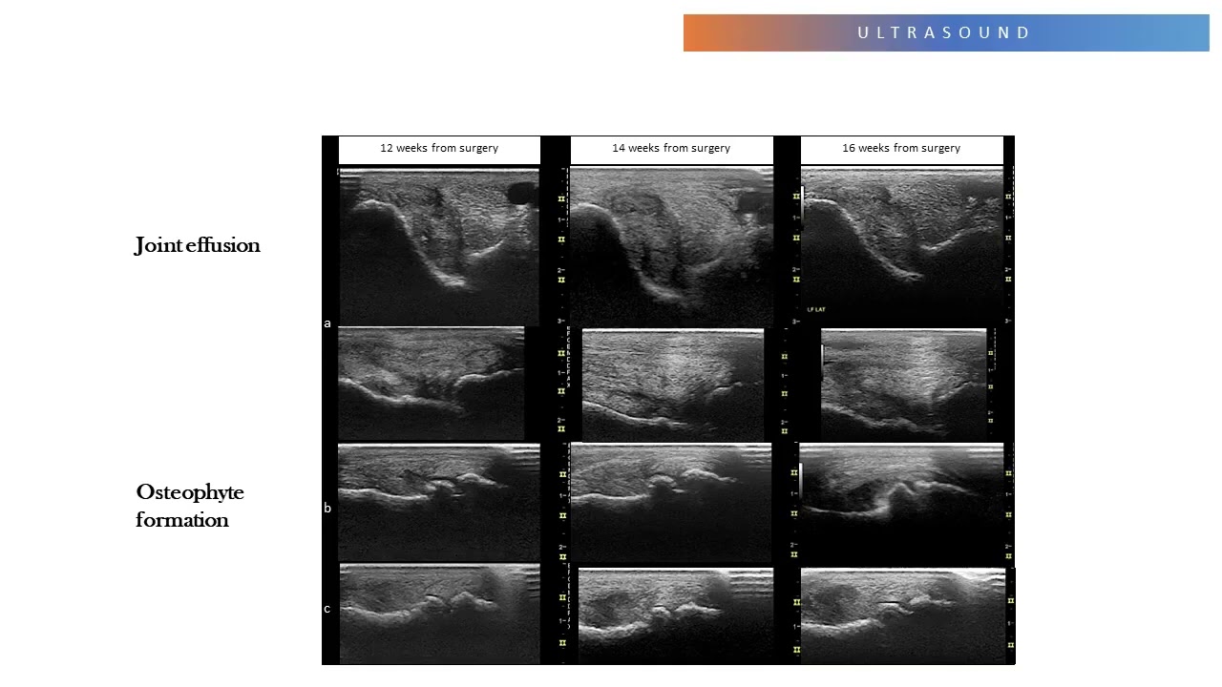Viewport: 1222px width, 687px height.
Task: Click the row label "b"
Action: coord(327,508)
